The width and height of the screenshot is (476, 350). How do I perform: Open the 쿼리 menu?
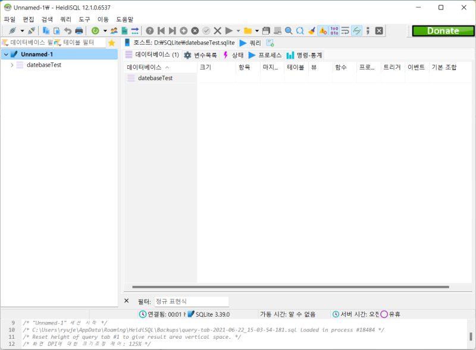pyautogui.click(x=65, y=19)
